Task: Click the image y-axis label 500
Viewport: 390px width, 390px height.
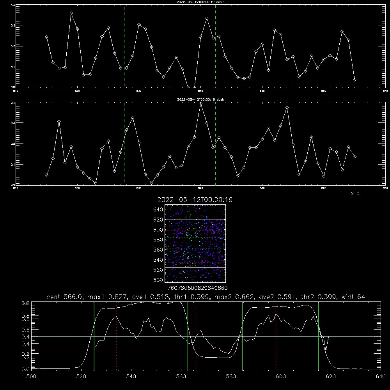Action: click(158, 280)
